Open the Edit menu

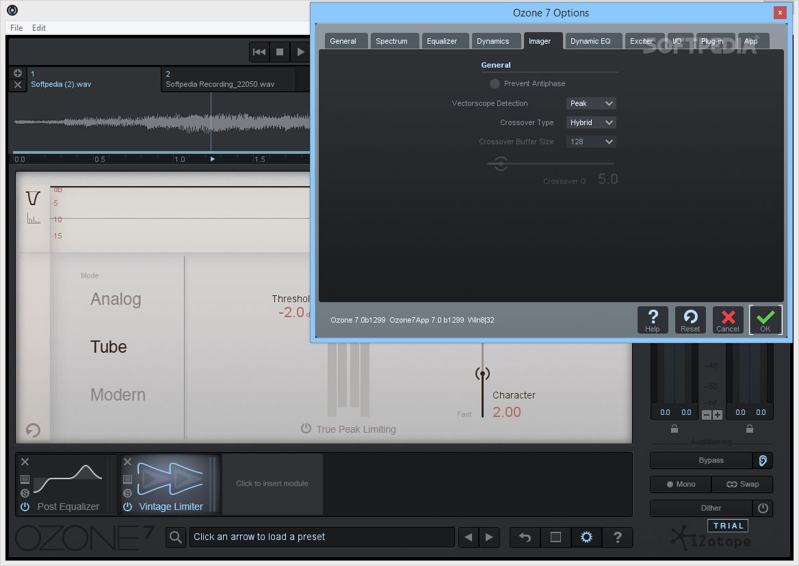pyautogui.click(x=39, y=28)
